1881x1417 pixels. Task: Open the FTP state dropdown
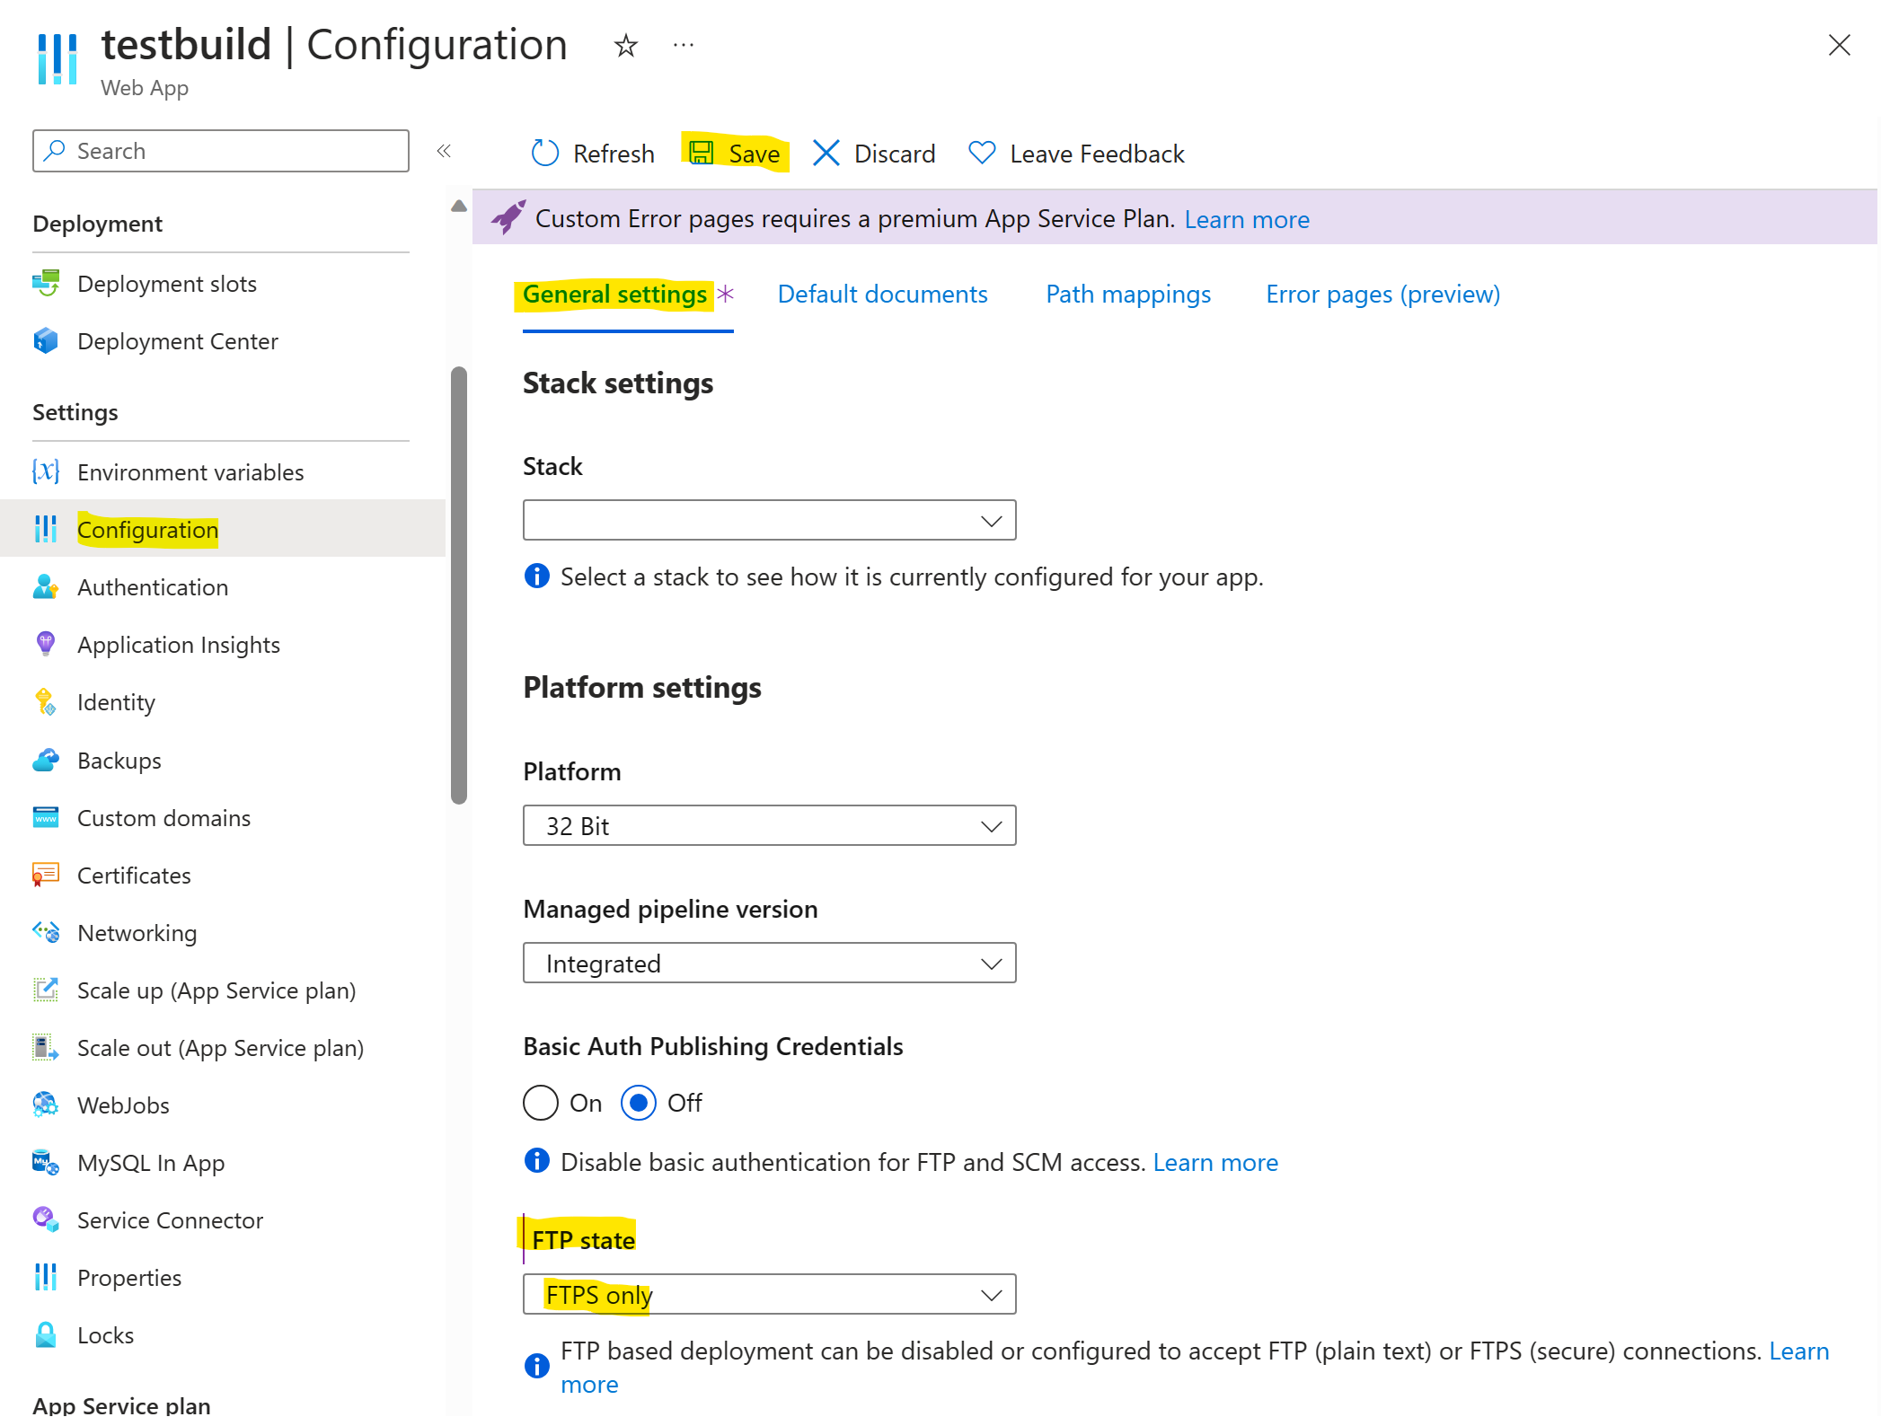tap(769, 1295)
